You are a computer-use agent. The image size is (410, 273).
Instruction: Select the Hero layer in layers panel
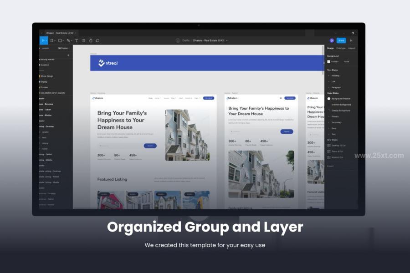[x=44, y=138]
